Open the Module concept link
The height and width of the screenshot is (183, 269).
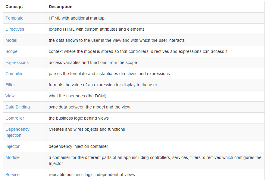click(x=12, y=157)
